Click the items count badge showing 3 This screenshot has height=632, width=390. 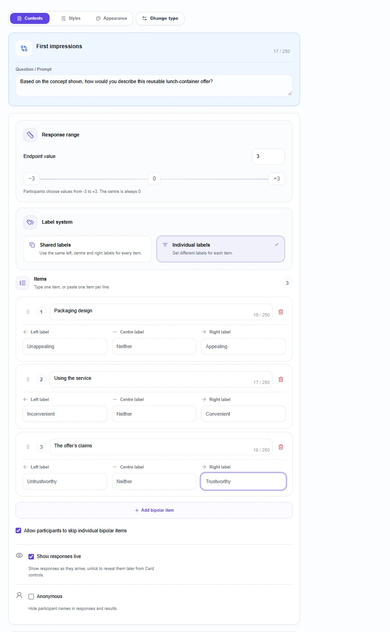point(287,283)
